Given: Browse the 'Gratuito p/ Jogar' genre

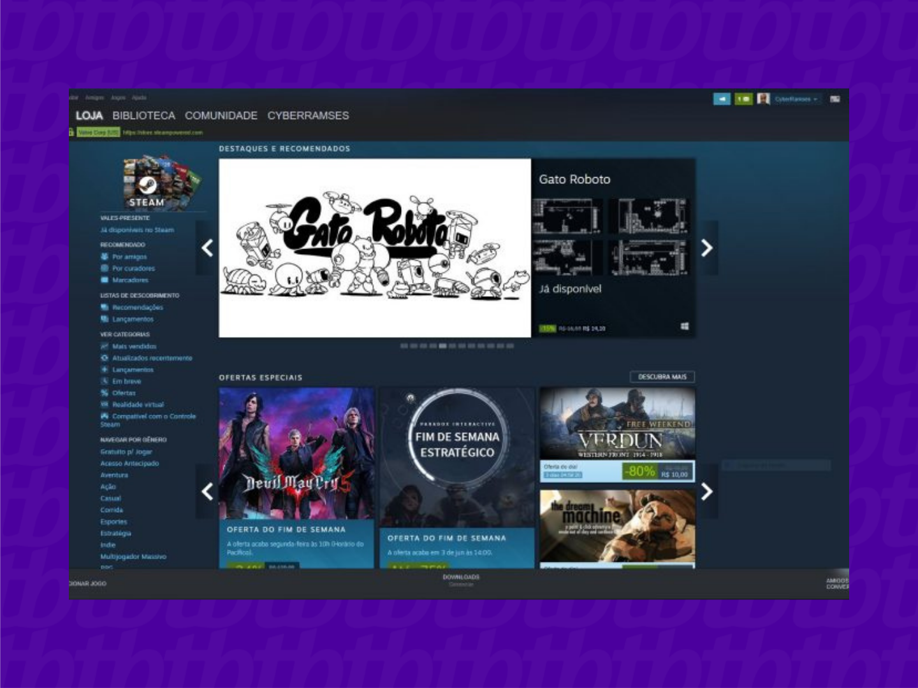Looking at the screenshot, I should pyautogui.click(x=126, y=452).
